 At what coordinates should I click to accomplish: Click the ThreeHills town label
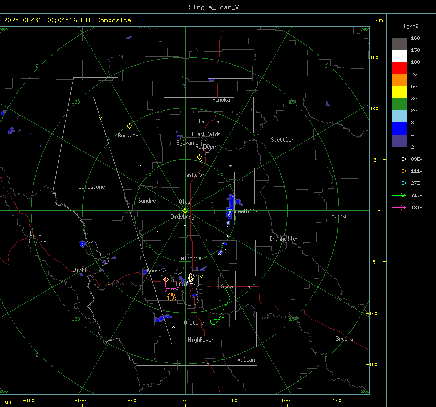[244, 211]
